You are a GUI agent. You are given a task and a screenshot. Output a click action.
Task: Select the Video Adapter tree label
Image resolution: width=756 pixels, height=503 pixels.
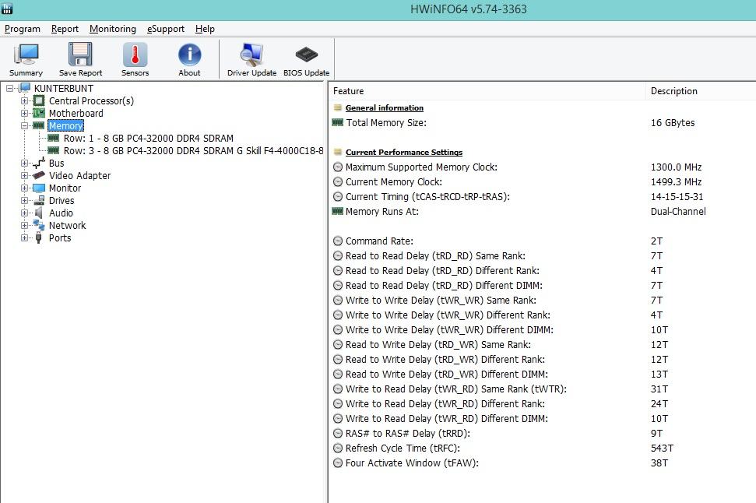click(79, 175)
